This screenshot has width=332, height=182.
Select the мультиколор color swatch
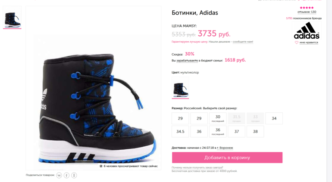click(x=180, y=89)
